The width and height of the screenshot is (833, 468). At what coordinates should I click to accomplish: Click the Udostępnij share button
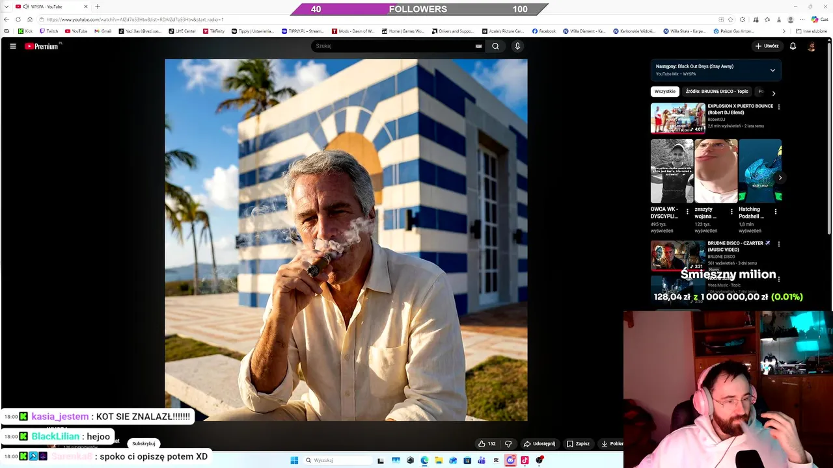(539, 444)
